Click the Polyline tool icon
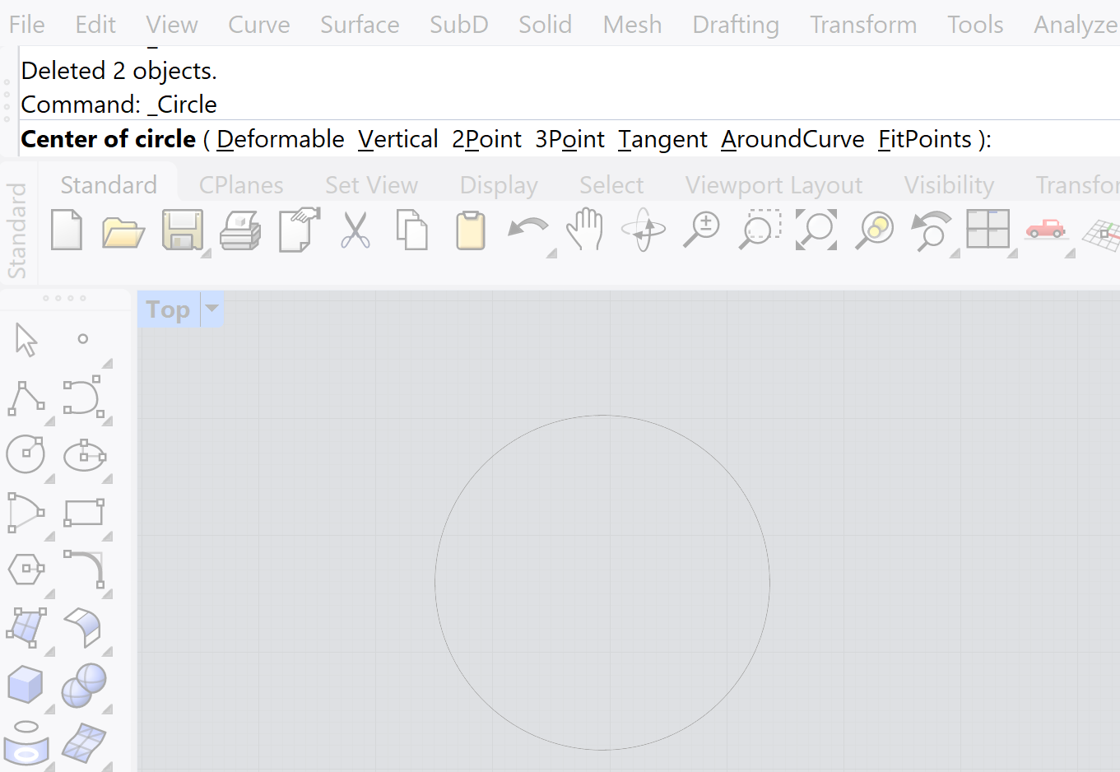Image resolution: width=1120 pixels, height=772 pixels. (x=26, y=398)
